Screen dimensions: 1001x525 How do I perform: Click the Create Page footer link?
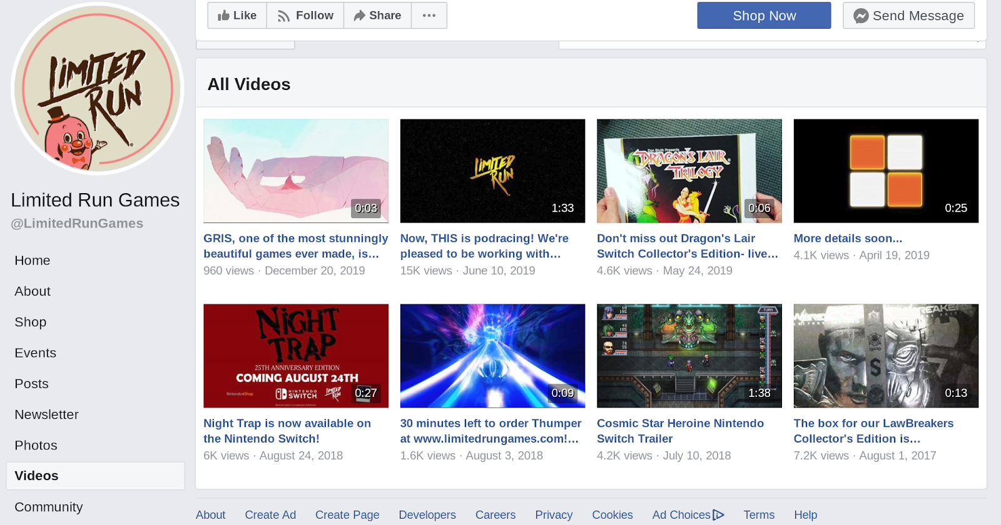pos(347,515)
